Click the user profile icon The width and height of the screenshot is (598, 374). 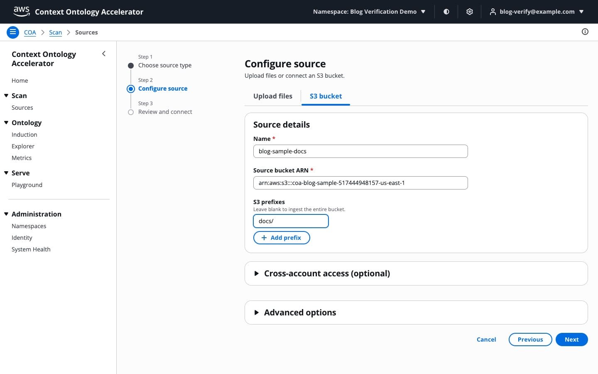point(493,12)
